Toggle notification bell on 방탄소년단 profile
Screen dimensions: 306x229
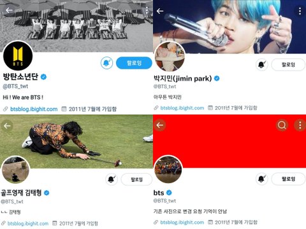point(106,63)
